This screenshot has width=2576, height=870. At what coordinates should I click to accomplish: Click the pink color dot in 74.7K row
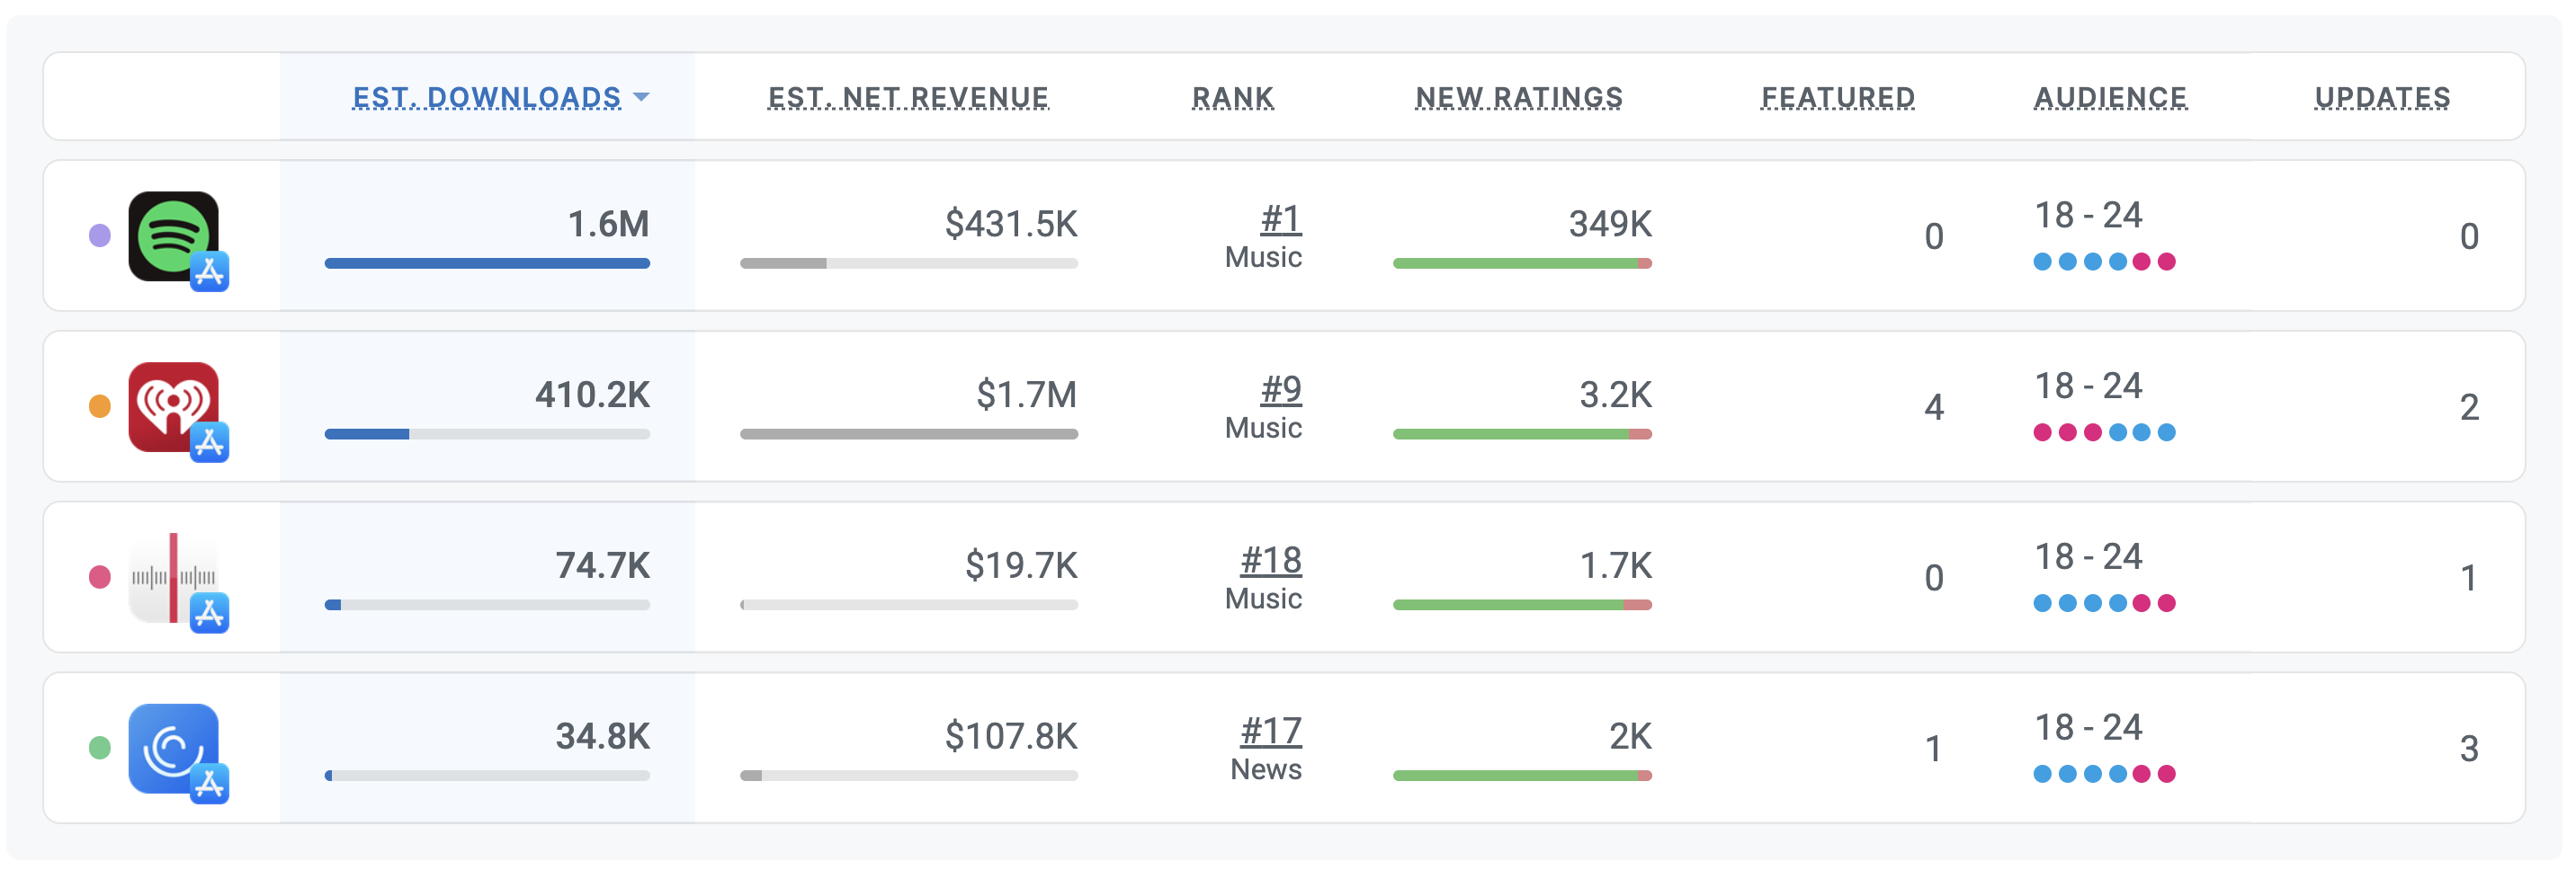(x=100, y=577)
